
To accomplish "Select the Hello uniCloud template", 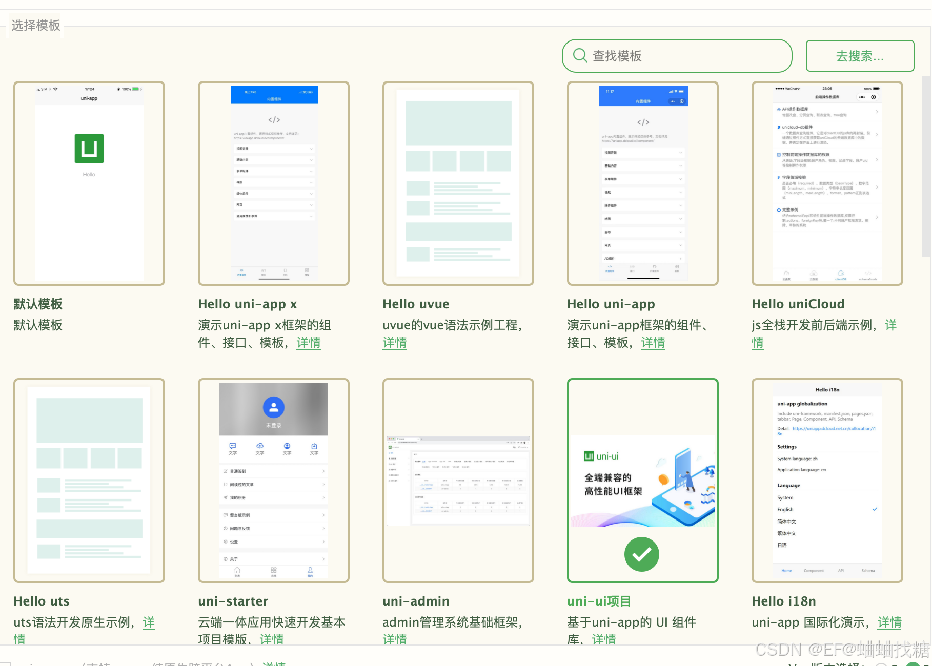I will pos(827,182).
